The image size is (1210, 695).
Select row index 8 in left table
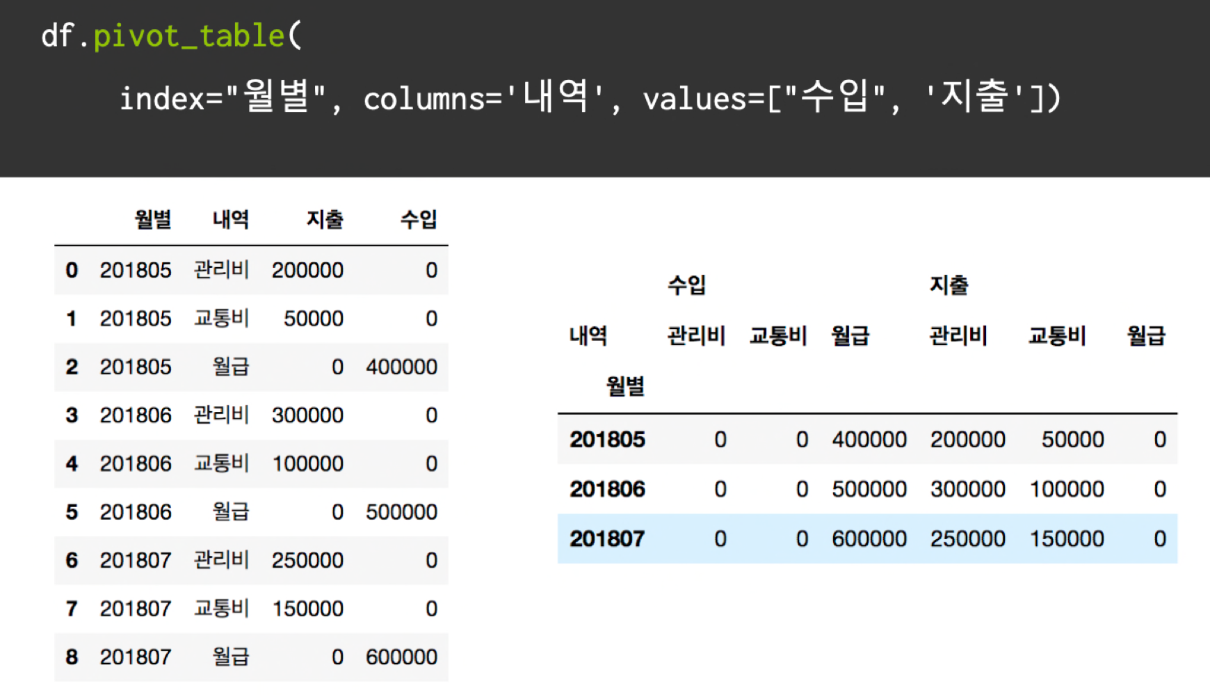coord(72,657)
